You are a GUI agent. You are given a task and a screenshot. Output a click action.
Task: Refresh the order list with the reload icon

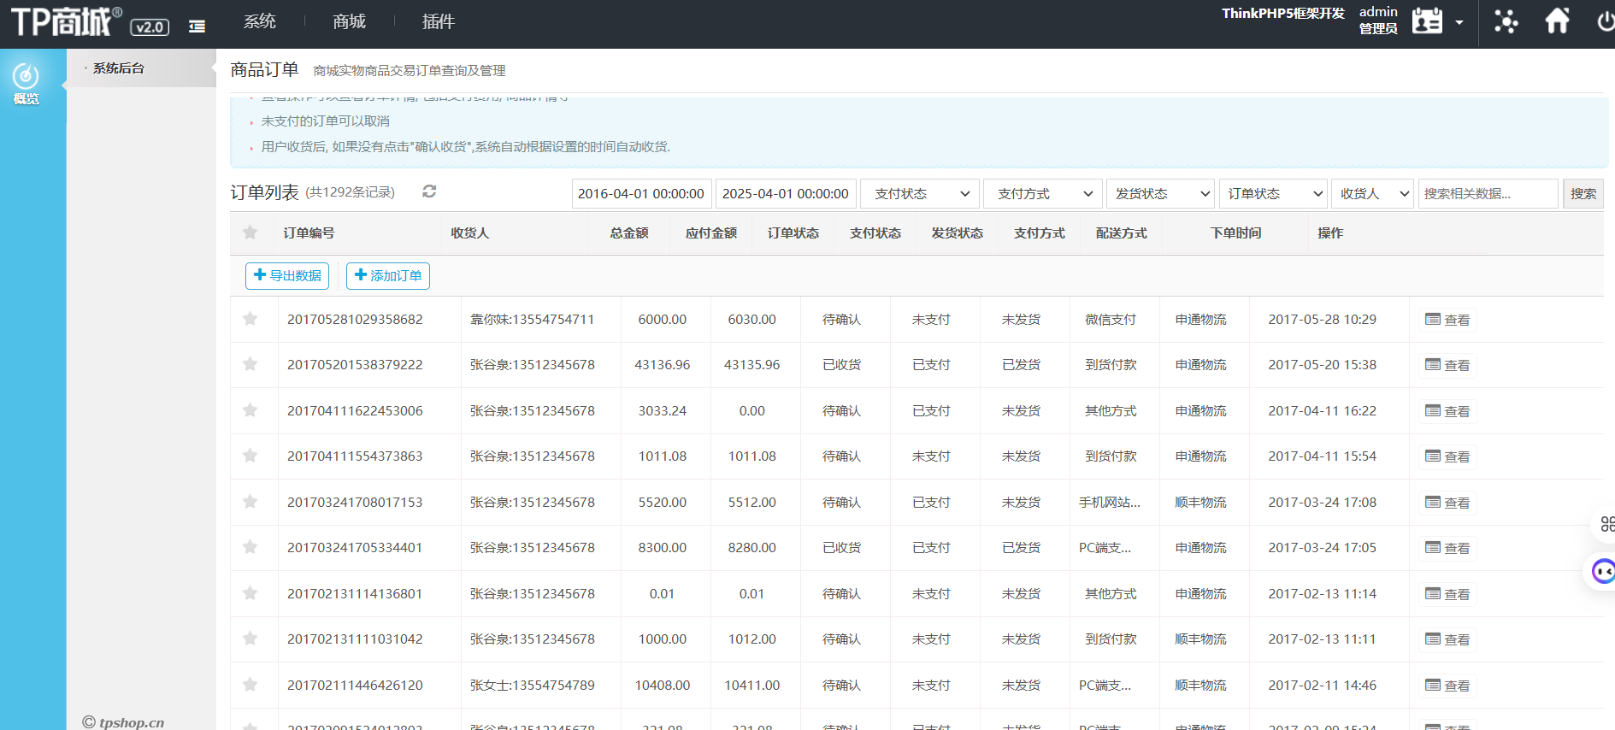[x=429, y=191]
